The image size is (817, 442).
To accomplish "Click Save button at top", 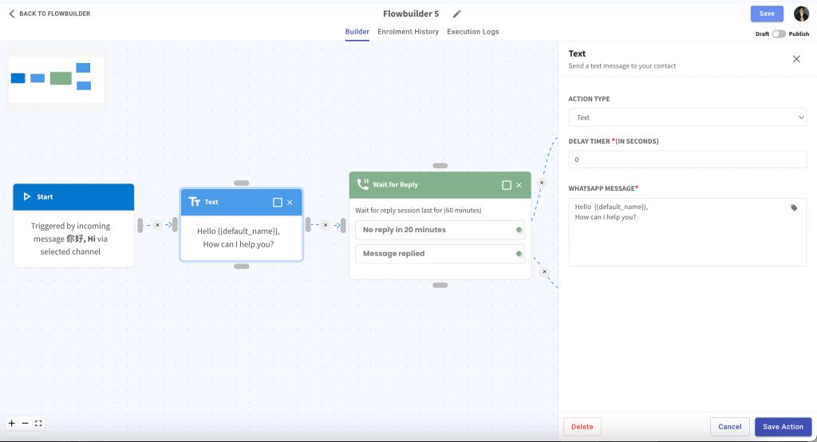I will 767,14.
